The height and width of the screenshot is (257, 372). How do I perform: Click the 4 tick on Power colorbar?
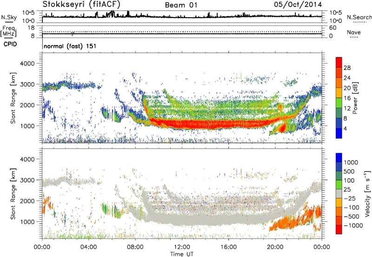[346, 128]
